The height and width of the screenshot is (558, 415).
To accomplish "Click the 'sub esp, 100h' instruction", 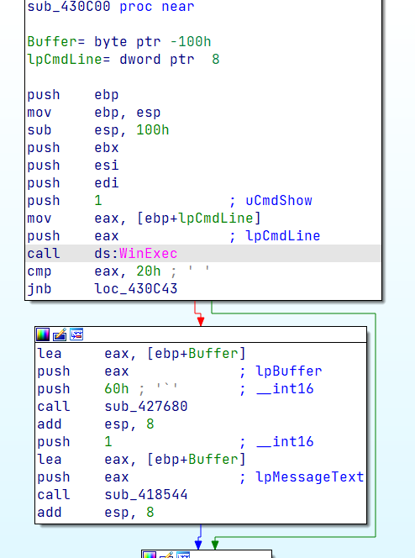I will 98,130.
